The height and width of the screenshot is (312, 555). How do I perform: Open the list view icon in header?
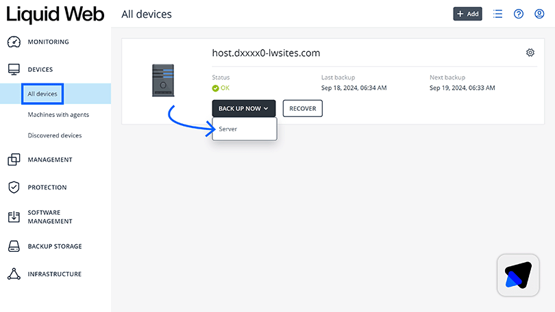[x=497, y=14]
